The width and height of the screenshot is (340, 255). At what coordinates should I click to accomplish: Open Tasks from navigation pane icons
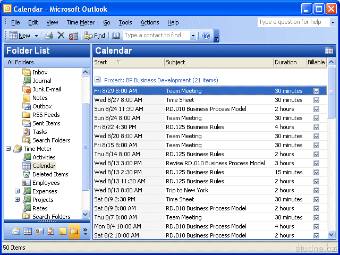(x=50, y=231)
